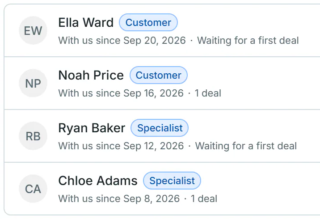The height and width of the screenshot is (219, 320).
Task: Click the CA avatar icon
Action: click(33, 189)
